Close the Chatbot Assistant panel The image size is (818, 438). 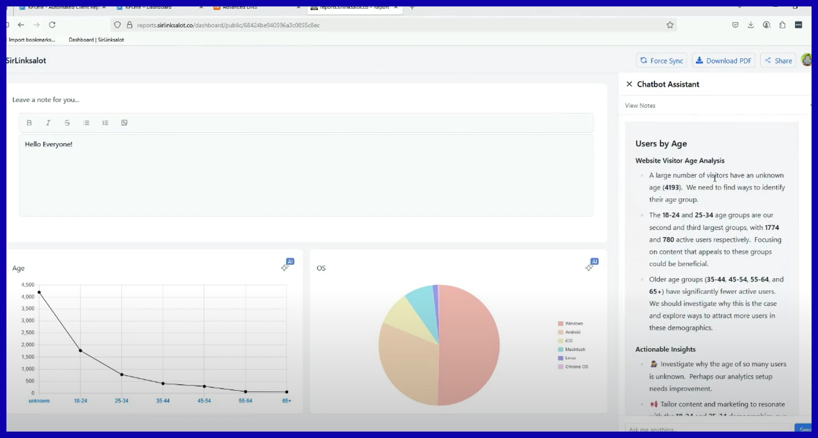click(629, 84)
